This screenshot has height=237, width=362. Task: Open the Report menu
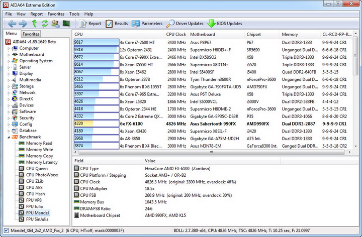pos(37,14)
